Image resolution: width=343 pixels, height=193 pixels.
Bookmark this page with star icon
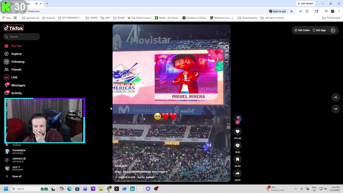292,11
